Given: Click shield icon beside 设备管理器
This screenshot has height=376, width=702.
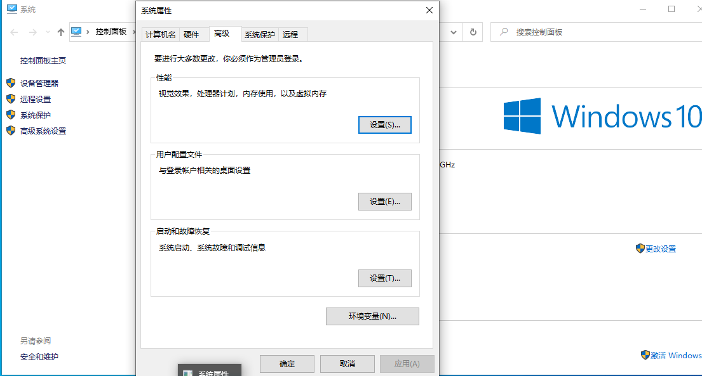Looking at the screenshot, I should click(11, 82).
